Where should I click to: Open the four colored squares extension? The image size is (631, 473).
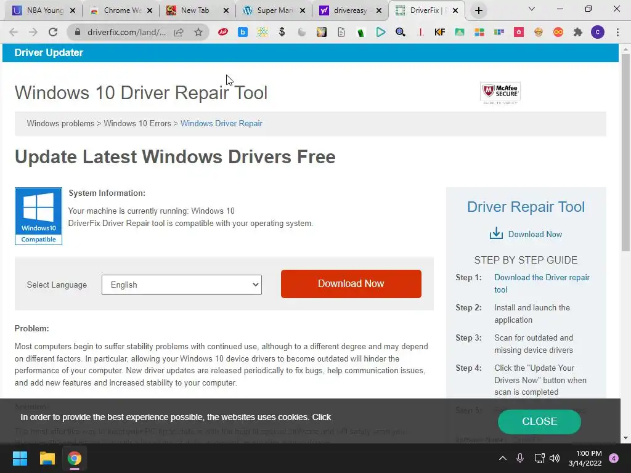point(479,32)
